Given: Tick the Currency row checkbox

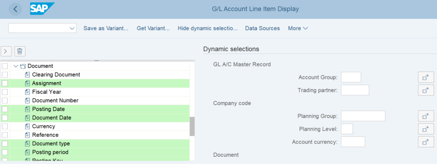Looking at the screenshot, I should 5,126.
